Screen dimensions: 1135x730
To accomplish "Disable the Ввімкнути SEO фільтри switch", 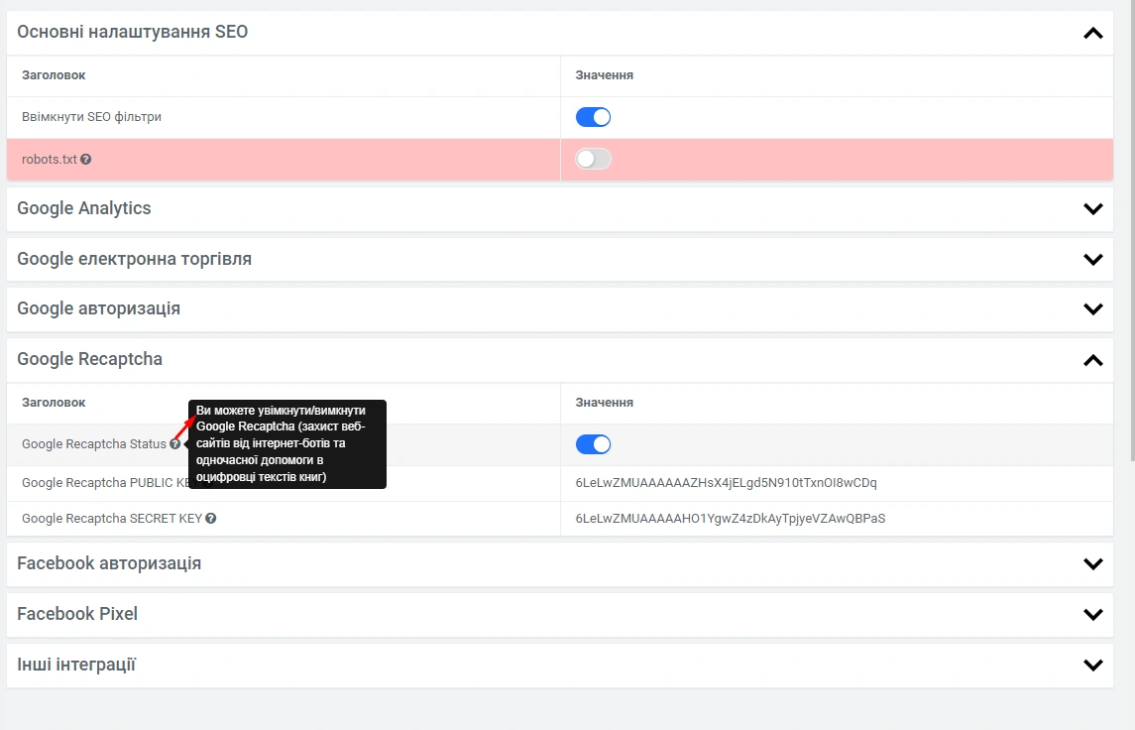I will pos(593,117).
